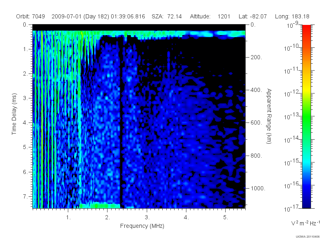Click the 'V² m⁻² Hz⁻¹' units label
Image resolution: width=327 pixels, height=245 pixels.
[x=305, y=223]
